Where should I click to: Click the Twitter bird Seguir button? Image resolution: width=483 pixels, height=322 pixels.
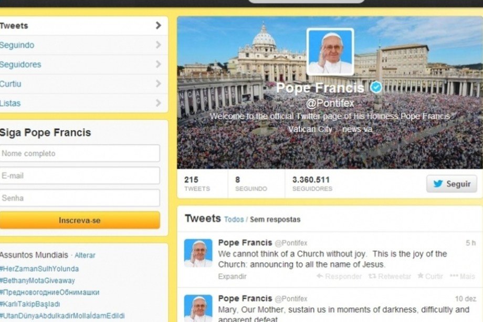pyautogui.click(x=451, y=184)
